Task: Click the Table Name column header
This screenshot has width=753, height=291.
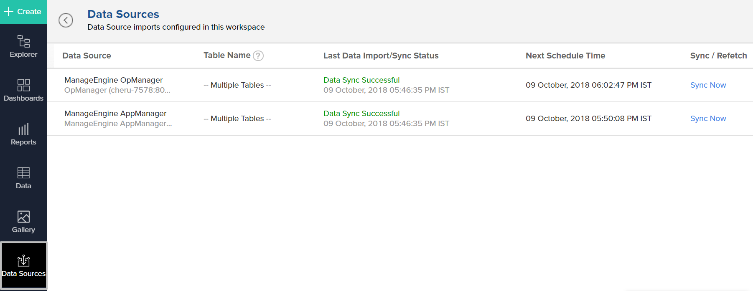Action: click(x=227, y=55)
